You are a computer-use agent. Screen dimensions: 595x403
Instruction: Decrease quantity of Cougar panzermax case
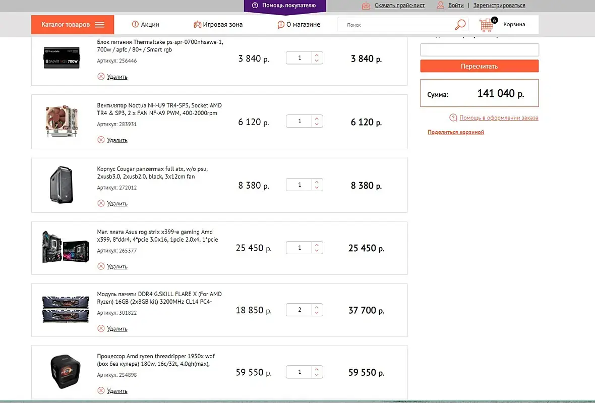tap(317, 187)
